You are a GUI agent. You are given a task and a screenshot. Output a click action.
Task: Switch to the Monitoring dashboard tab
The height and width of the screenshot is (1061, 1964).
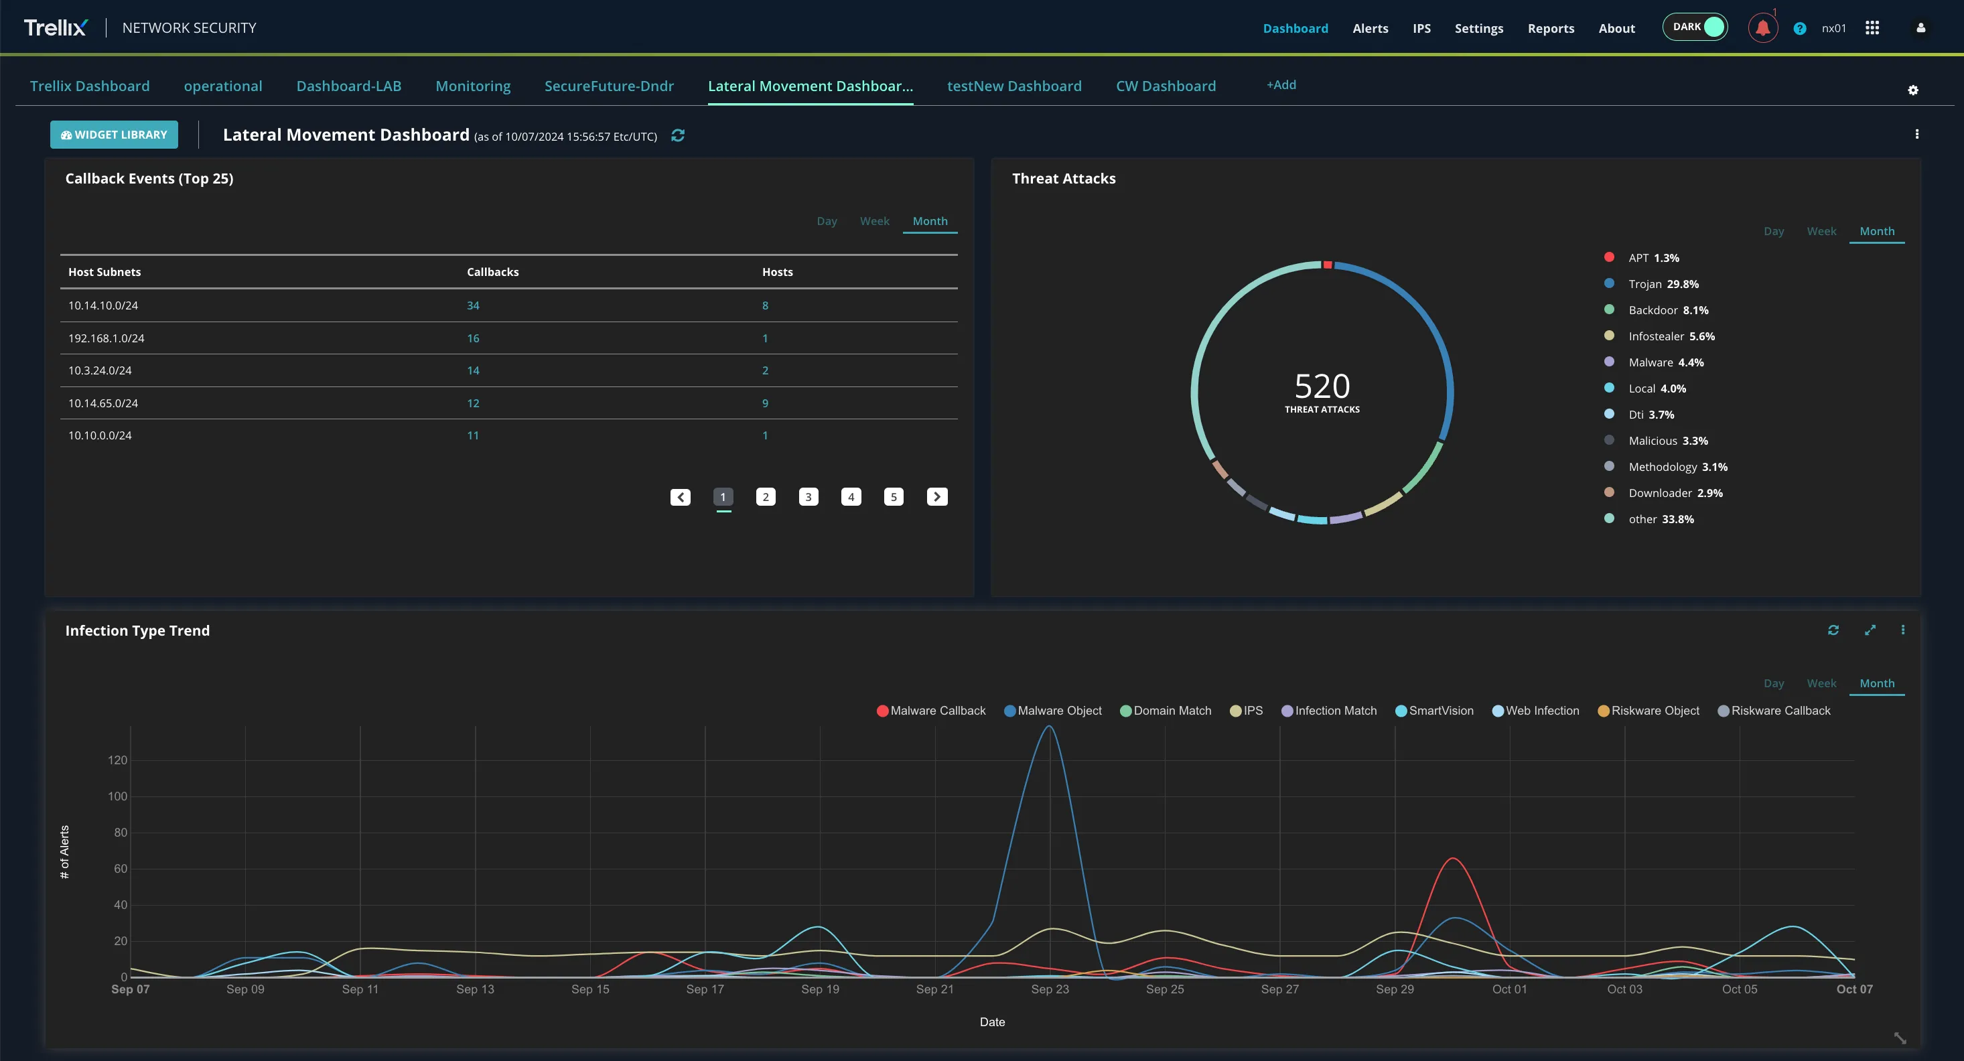pyautogui.click(x=473, y=86)
